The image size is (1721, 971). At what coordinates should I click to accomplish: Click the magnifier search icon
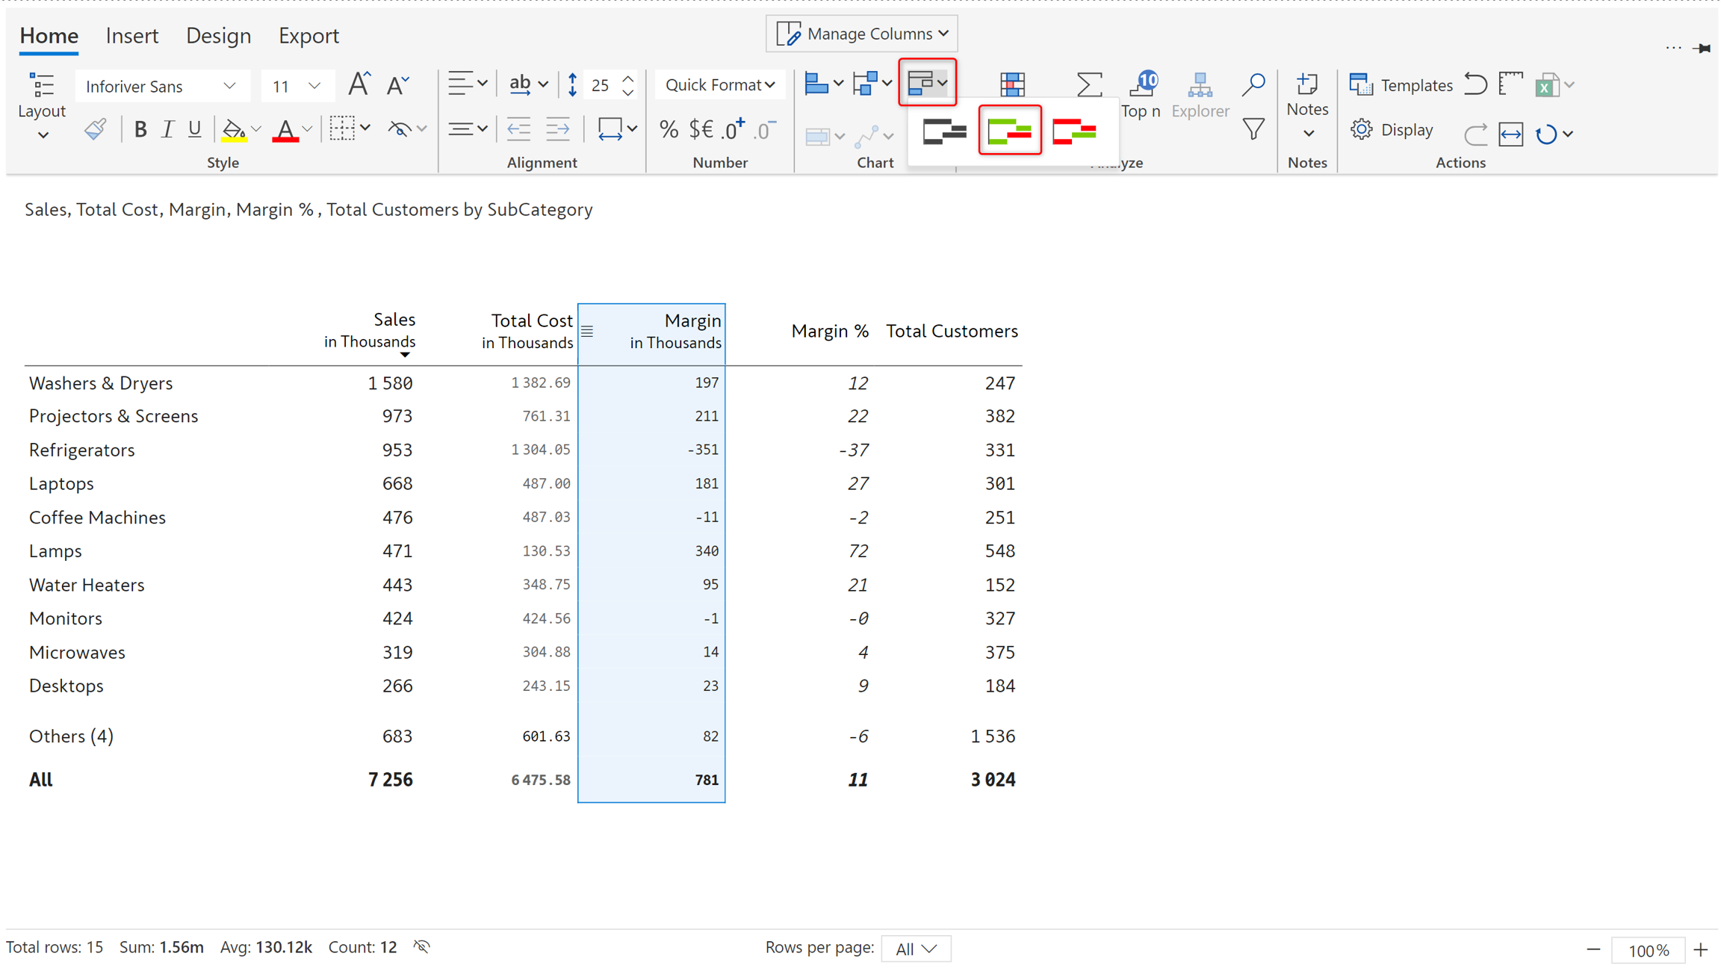(x=1253, y=84)
